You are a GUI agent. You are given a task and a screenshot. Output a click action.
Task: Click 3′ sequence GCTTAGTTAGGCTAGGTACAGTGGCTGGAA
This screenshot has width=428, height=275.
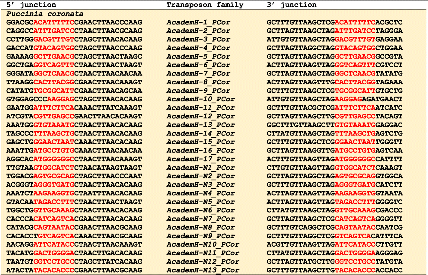335,48
